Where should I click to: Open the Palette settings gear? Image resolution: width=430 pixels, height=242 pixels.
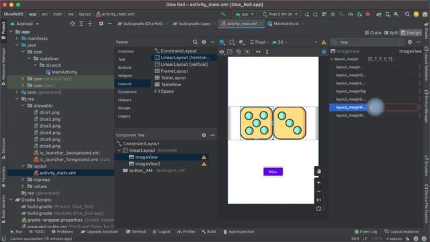point(204,42)
